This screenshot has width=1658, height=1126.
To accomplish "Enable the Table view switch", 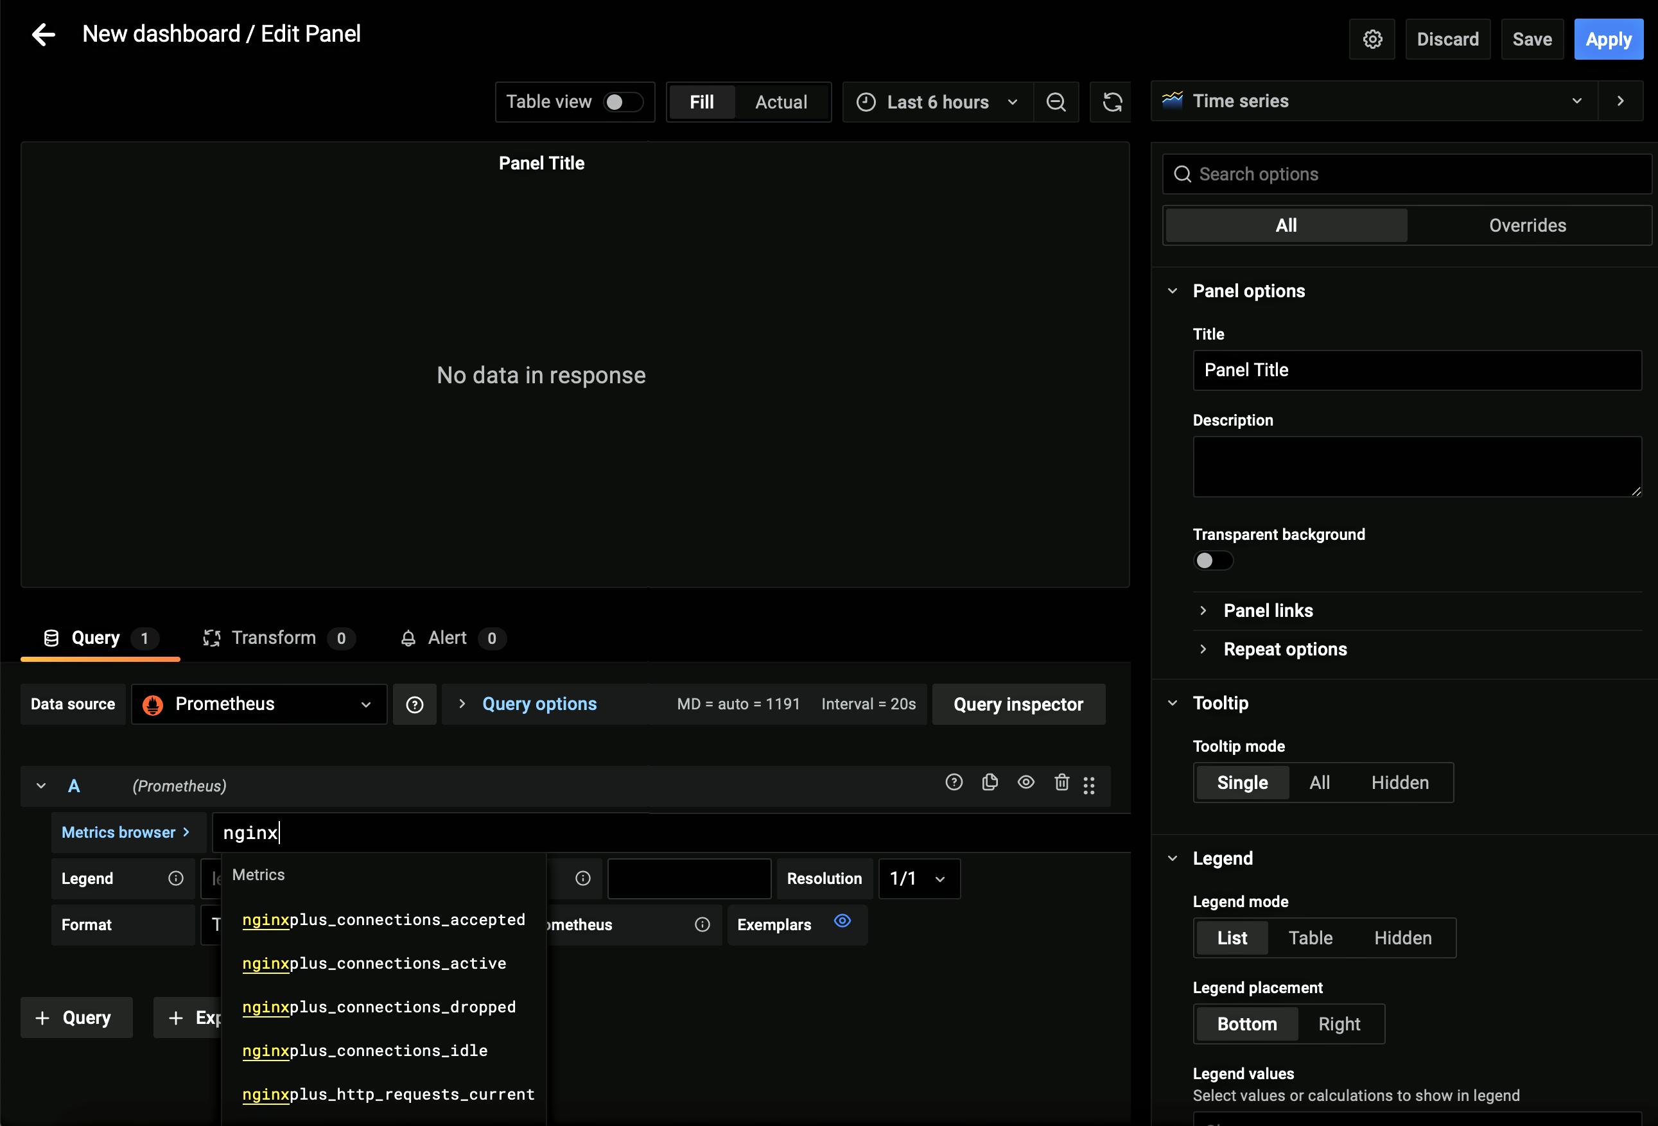I will (623, 102).
